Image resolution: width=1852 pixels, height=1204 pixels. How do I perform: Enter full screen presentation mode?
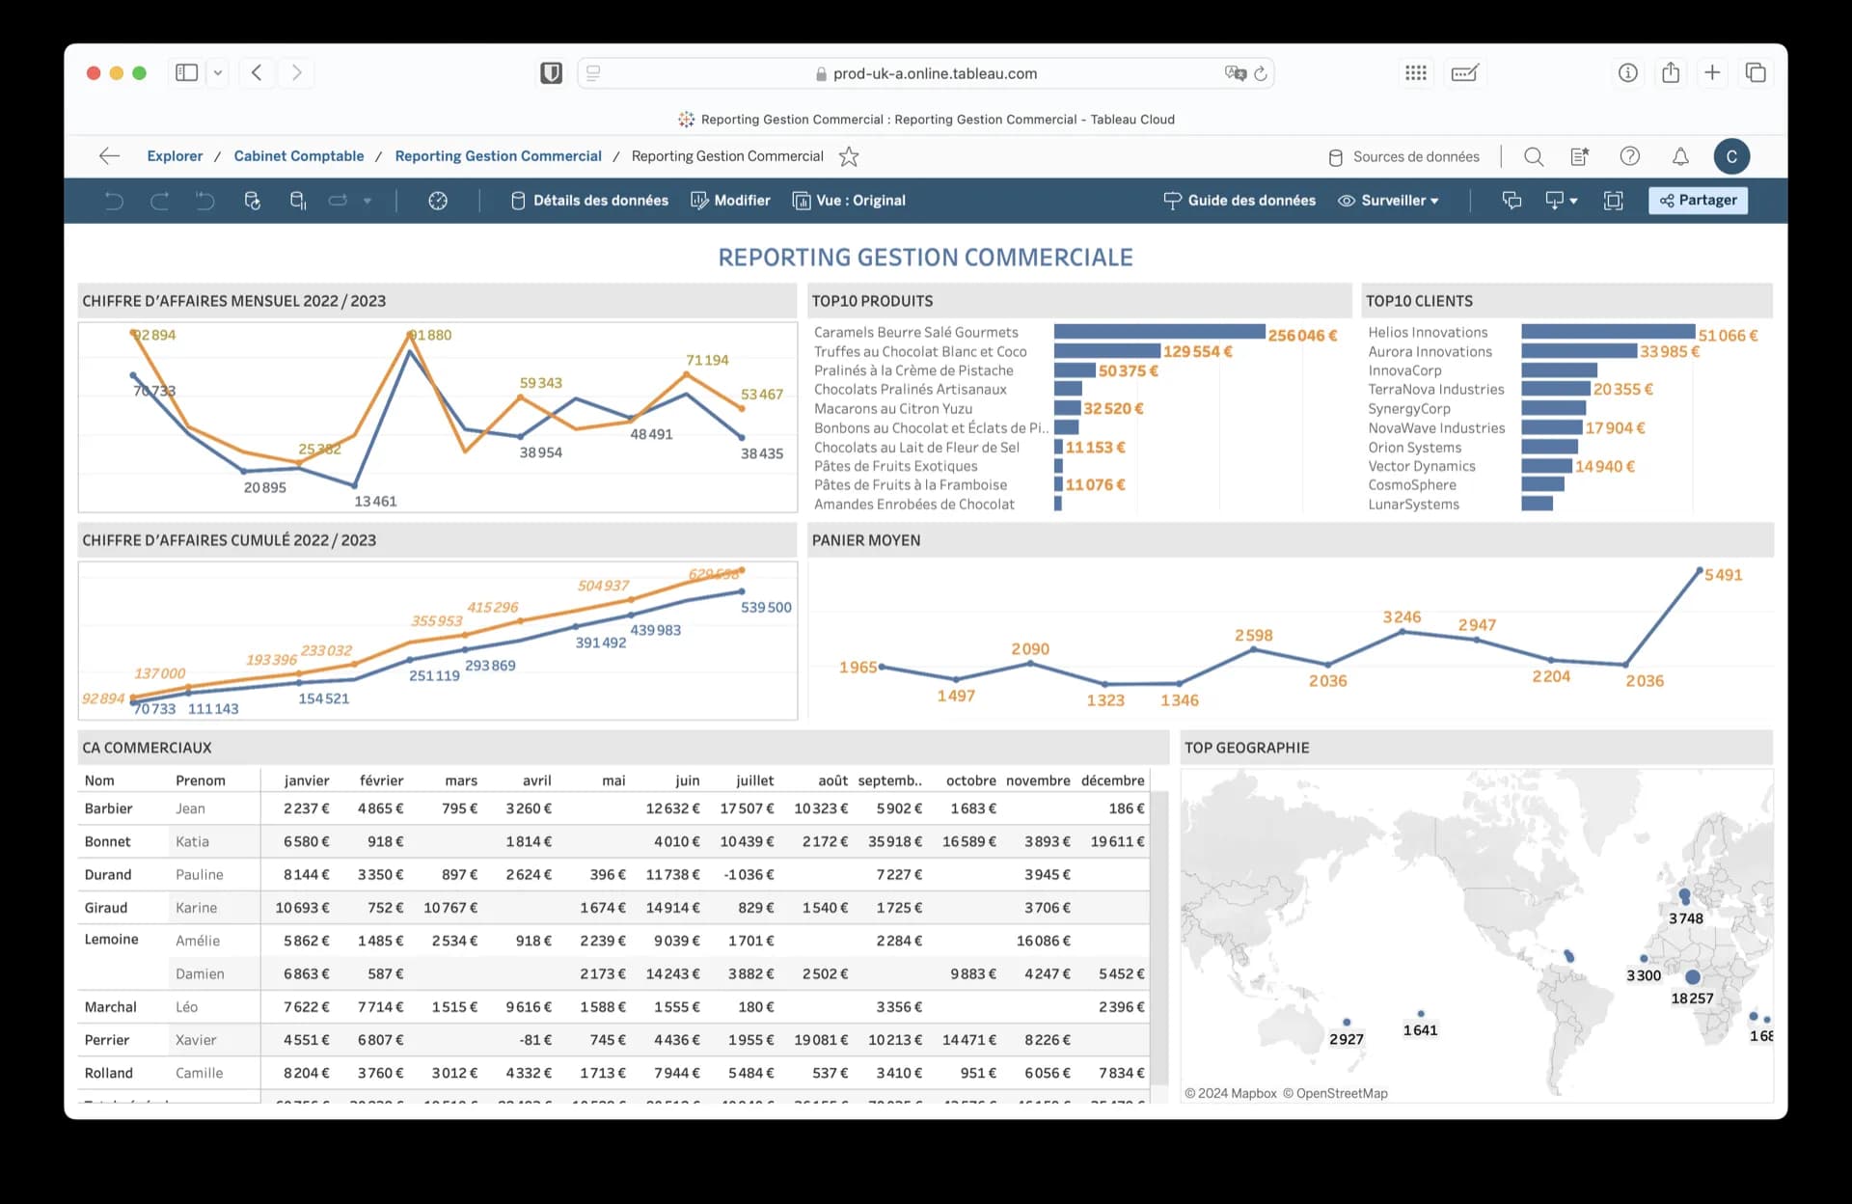1614,201
